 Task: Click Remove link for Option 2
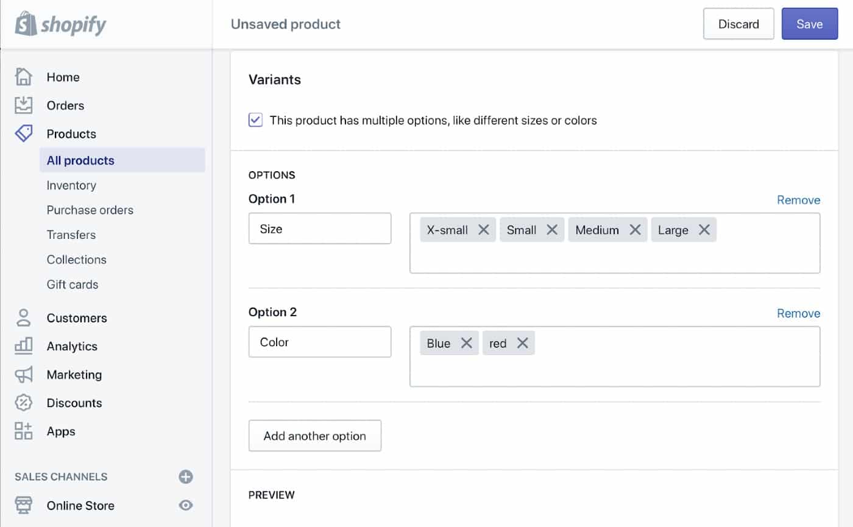point(798,313)
